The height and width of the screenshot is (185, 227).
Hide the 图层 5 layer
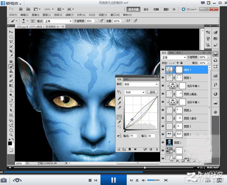(x=163, y=78)
